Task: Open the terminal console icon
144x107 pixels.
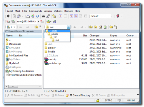Action: click(43, 16)
